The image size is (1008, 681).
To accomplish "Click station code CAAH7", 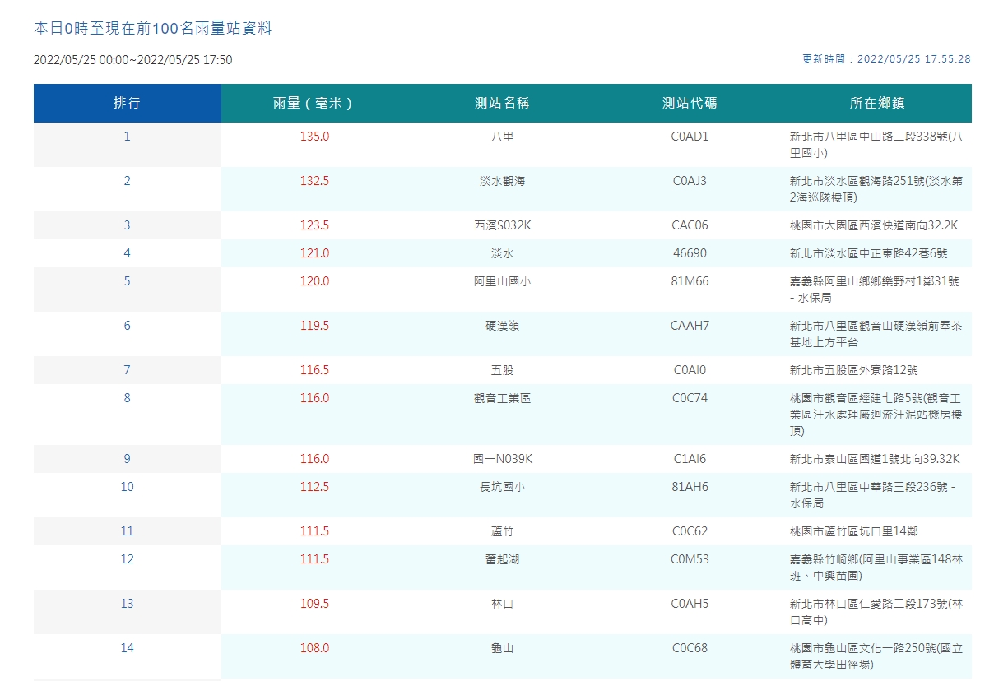I will [x=690, y=326].
